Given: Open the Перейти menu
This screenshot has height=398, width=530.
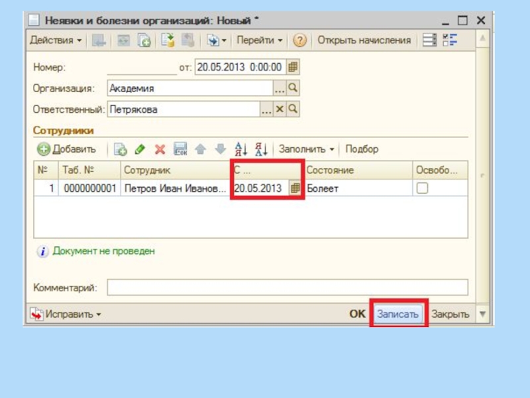Looking at the screenshot, I should coord(259,40).
